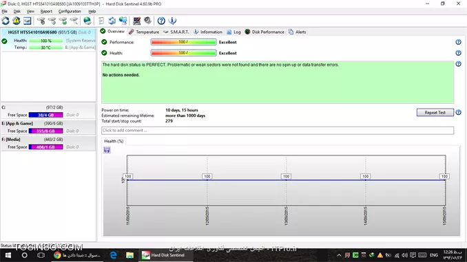The height and width of the screenshot is (262, 467).
Task: Click the 100 data label at 12/09/2015
Action: point(207,176)
